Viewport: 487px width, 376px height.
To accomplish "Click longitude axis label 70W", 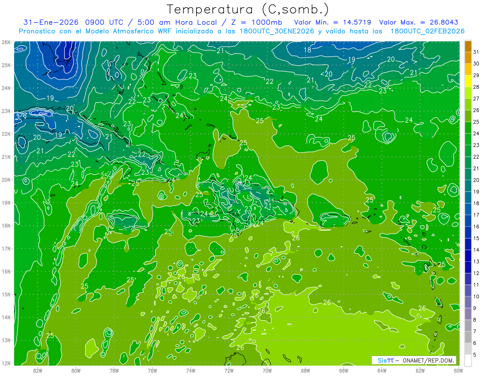I will pos(267,371).
